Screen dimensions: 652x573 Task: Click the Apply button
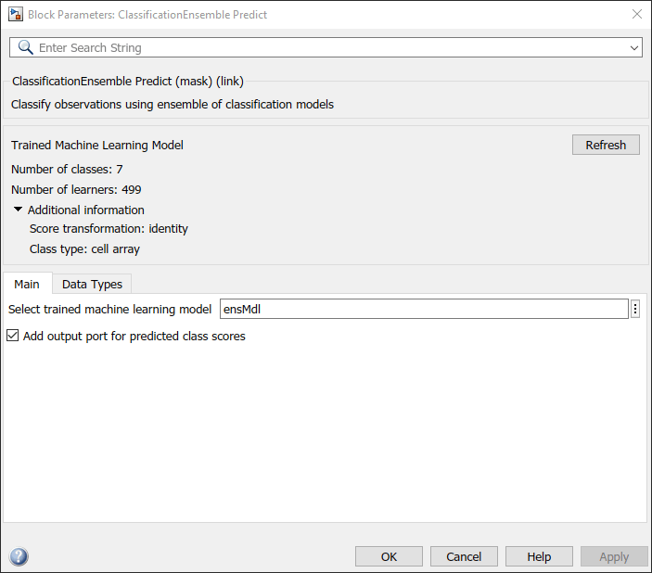point(614,556)
